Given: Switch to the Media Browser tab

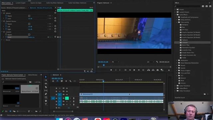Looking at the screenshot, I should pyautogui.click(x=33, y=75).
